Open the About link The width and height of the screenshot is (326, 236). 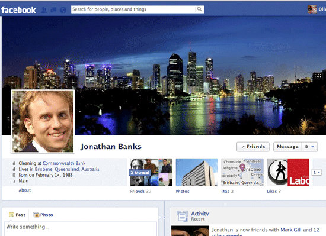(24, 190)
